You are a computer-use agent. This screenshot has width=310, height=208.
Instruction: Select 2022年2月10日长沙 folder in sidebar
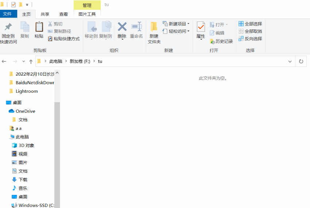click(x=32, y=74)
